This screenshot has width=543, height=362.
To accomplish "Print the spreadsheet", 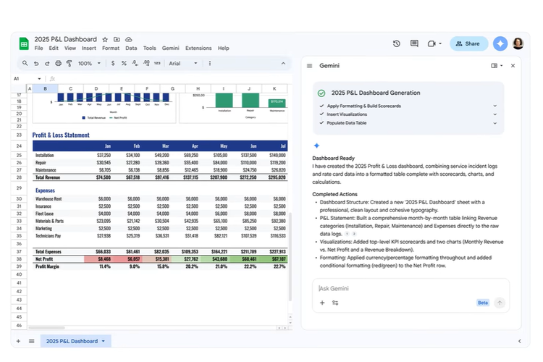I will coord(58,64).
